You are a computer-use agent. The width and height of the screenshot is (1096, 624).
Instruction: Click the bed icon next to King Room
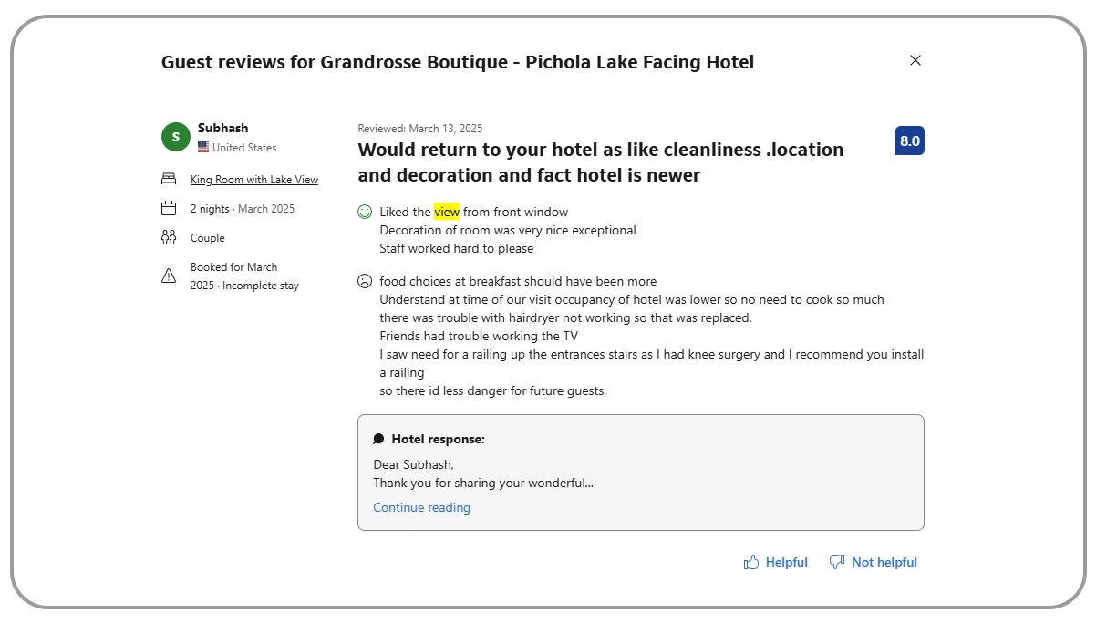tap(170, 179)
